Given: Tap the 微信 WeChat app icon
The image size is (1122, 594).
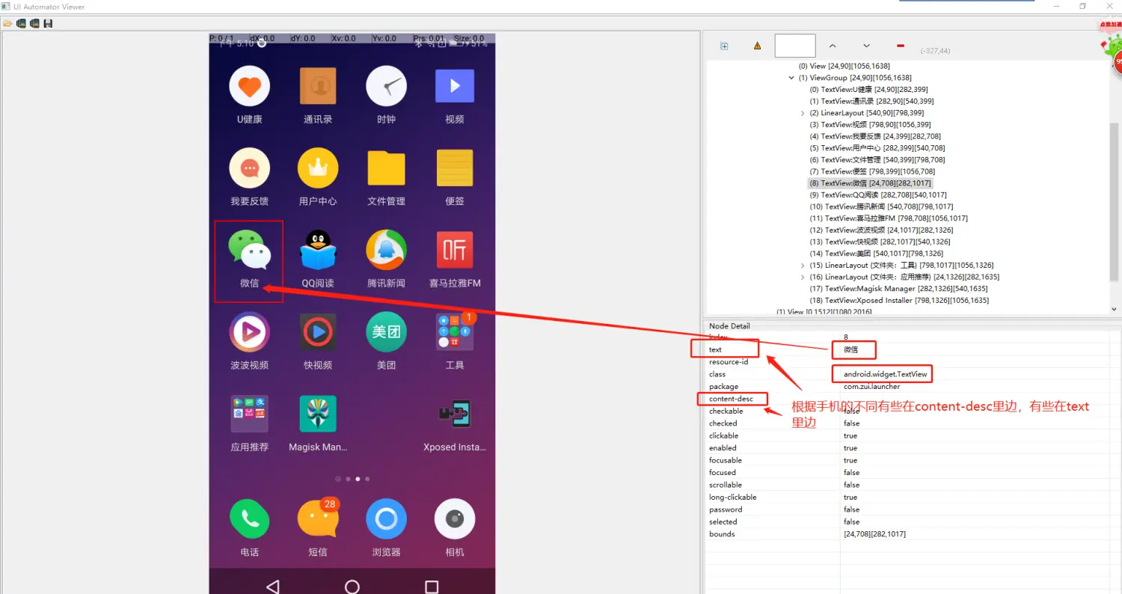Looking at the screenshot, I should coord(249,250).
